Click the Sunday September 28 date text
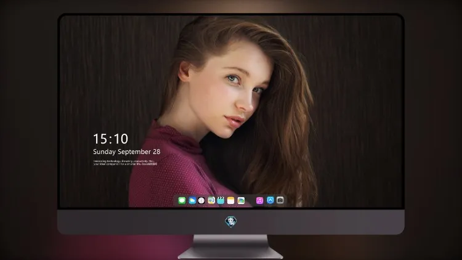 127,152
